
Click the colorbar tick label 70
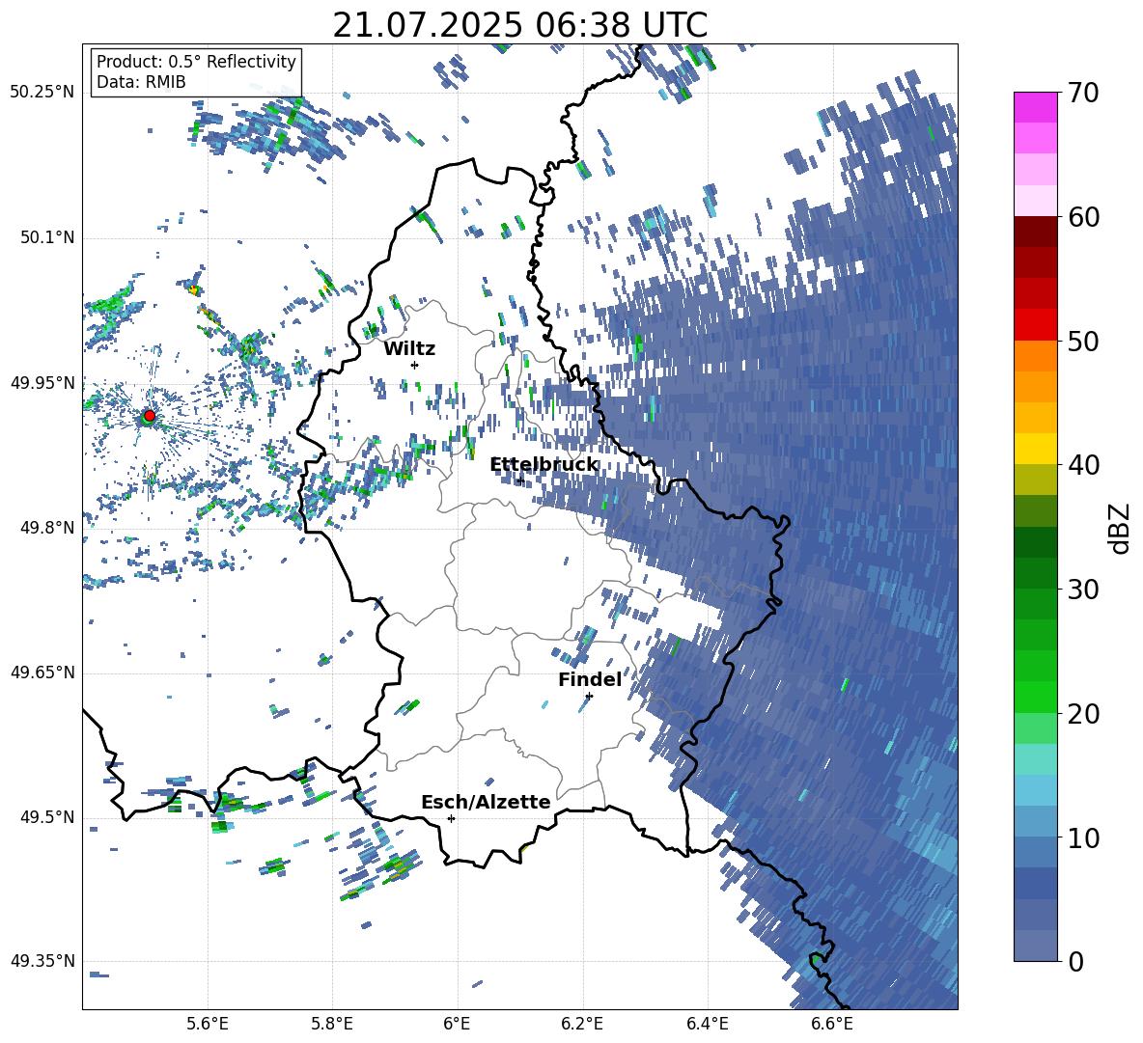coord(1083,93)
